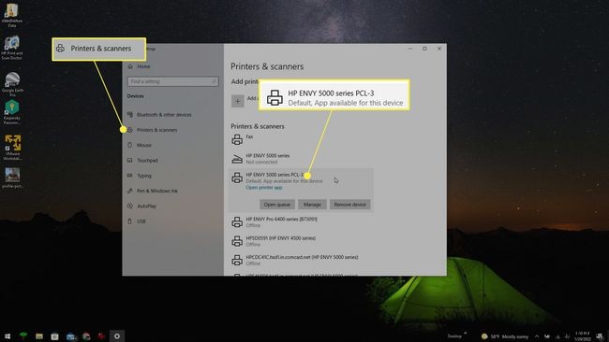Click the Manage button
609x342 pixels.
[312, 204]
